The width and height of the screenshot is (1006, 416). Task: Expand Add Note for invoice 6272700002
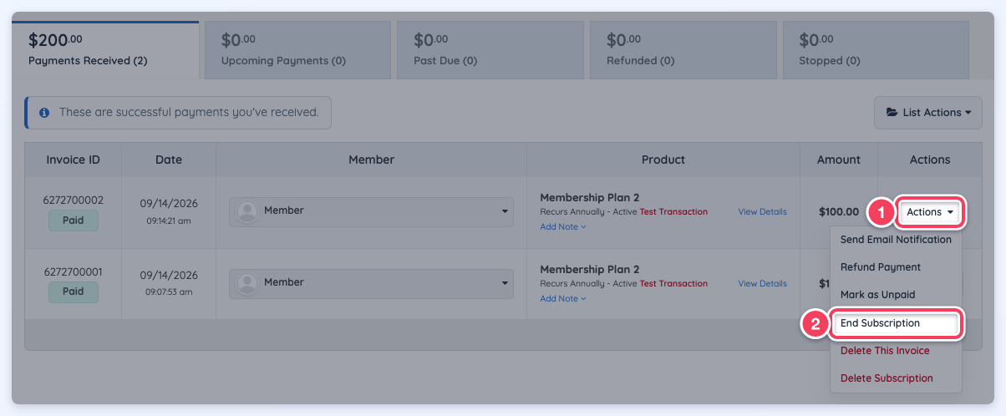563,226
